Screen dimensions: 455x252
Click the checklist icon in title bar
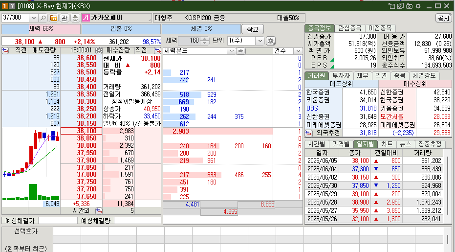point(400,6)
